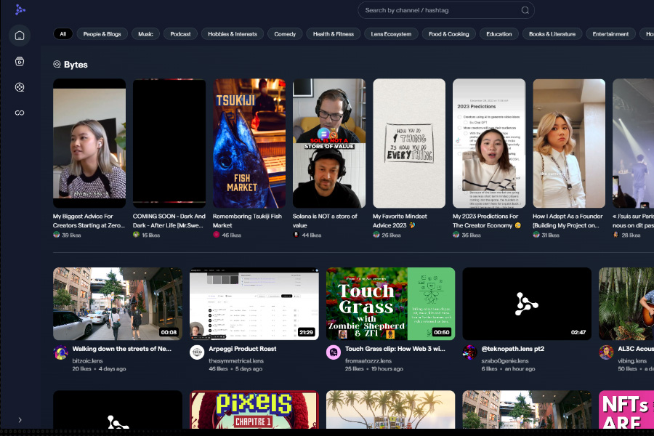This screenshot has width=654, height=436.
Task: Click the Bytes heading icon
Action: (x=57, y=64)
